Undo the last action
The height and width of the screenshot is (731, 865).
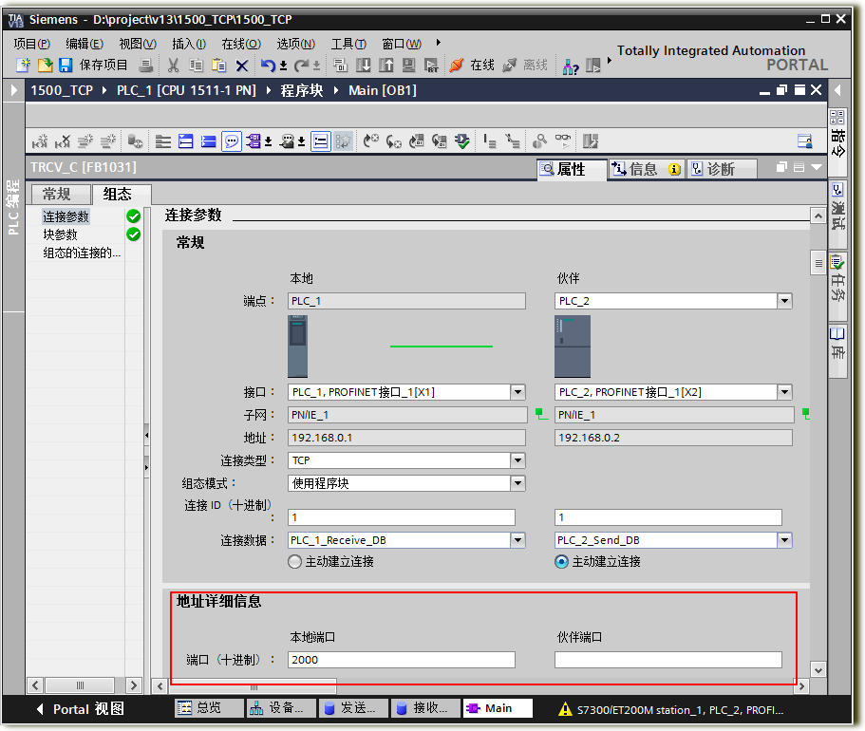click(268, 66)
